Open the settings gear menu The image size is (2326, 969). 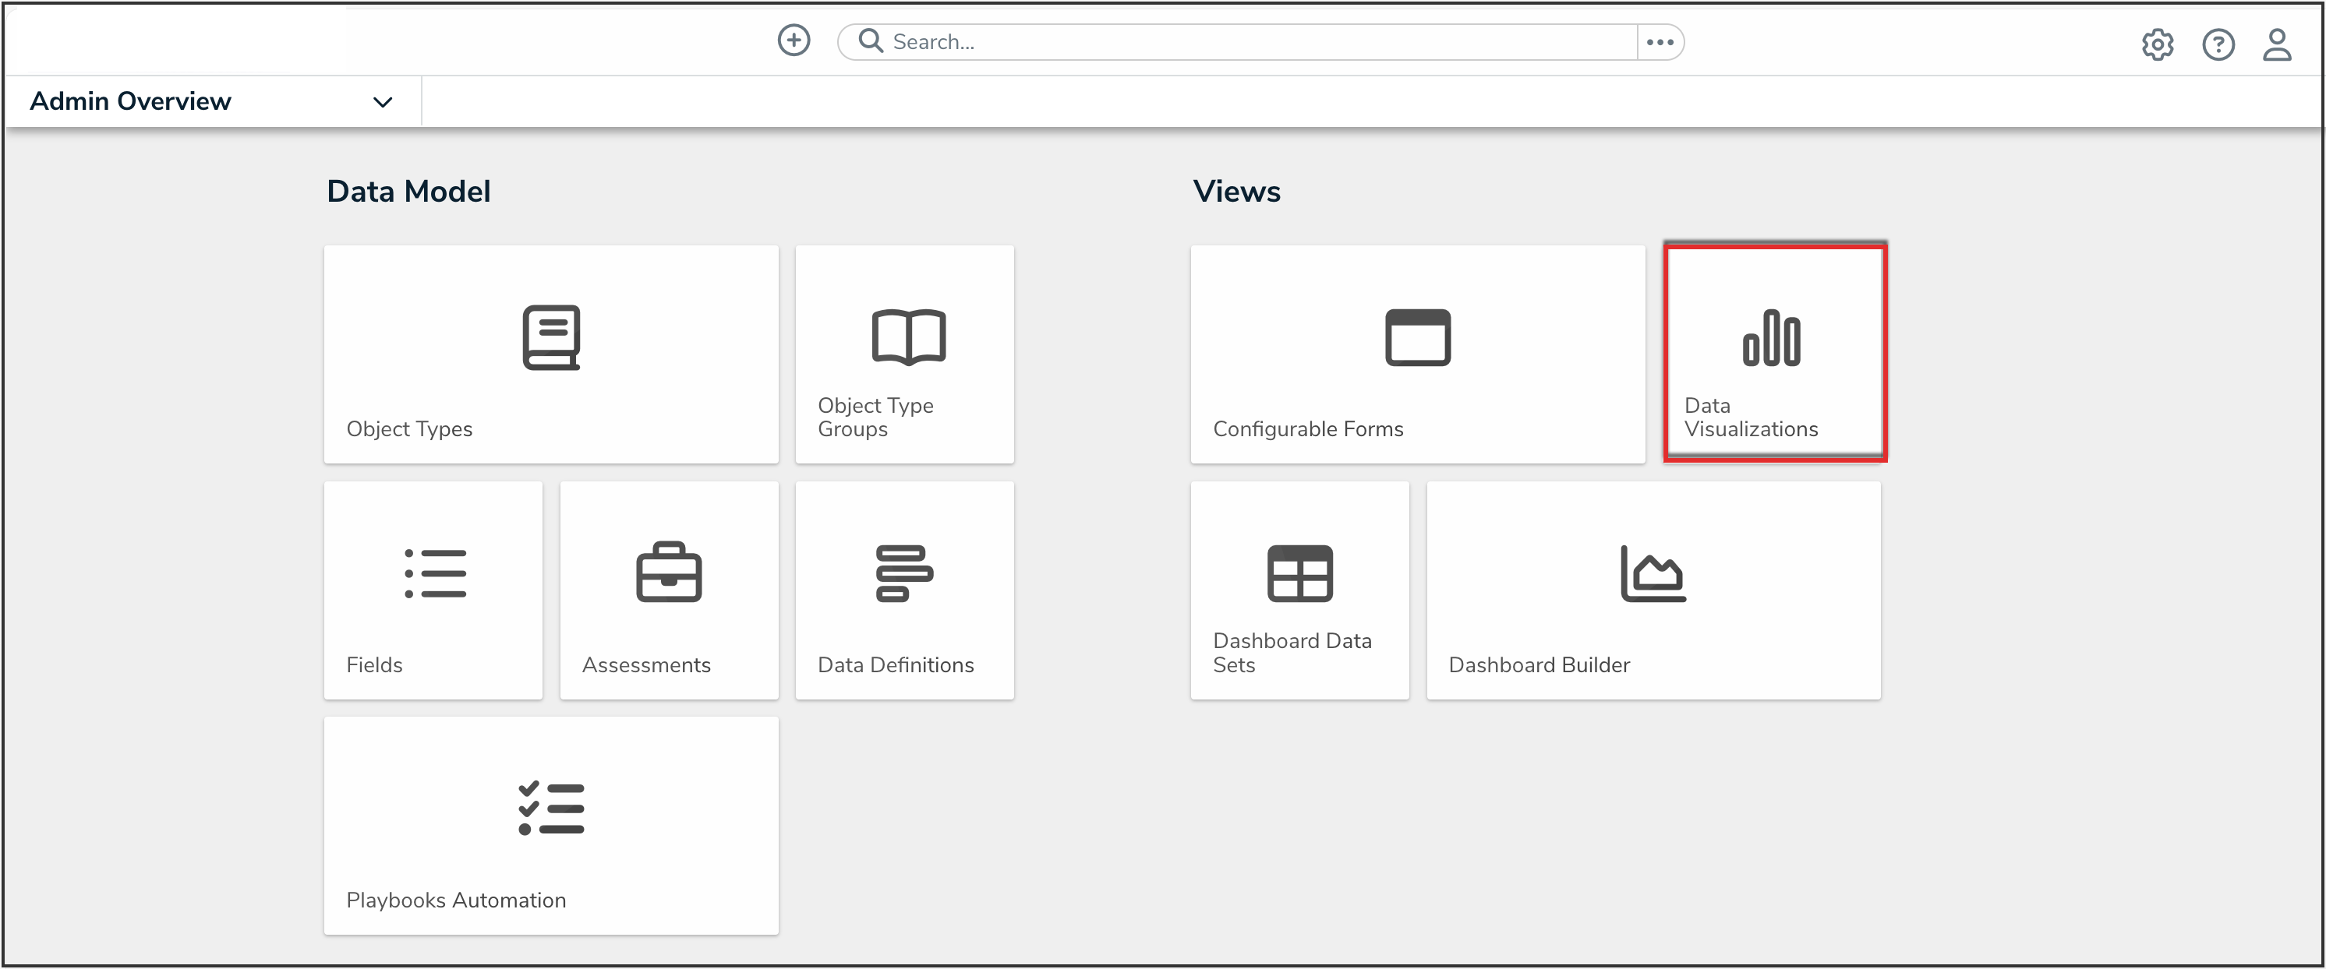click(x=2158, y=44)
